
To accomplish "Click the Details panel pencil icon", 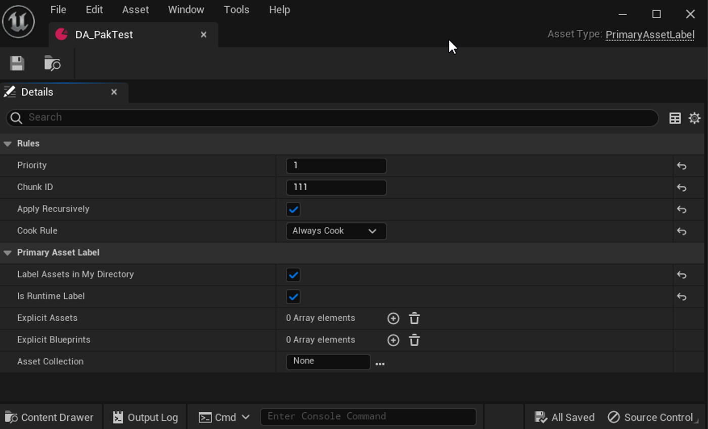I will tap(10, 92).
